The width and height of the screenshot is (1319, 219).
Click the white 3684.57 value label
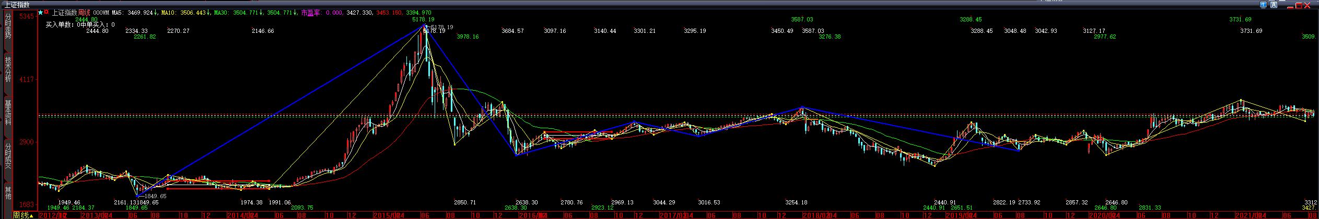512,31
